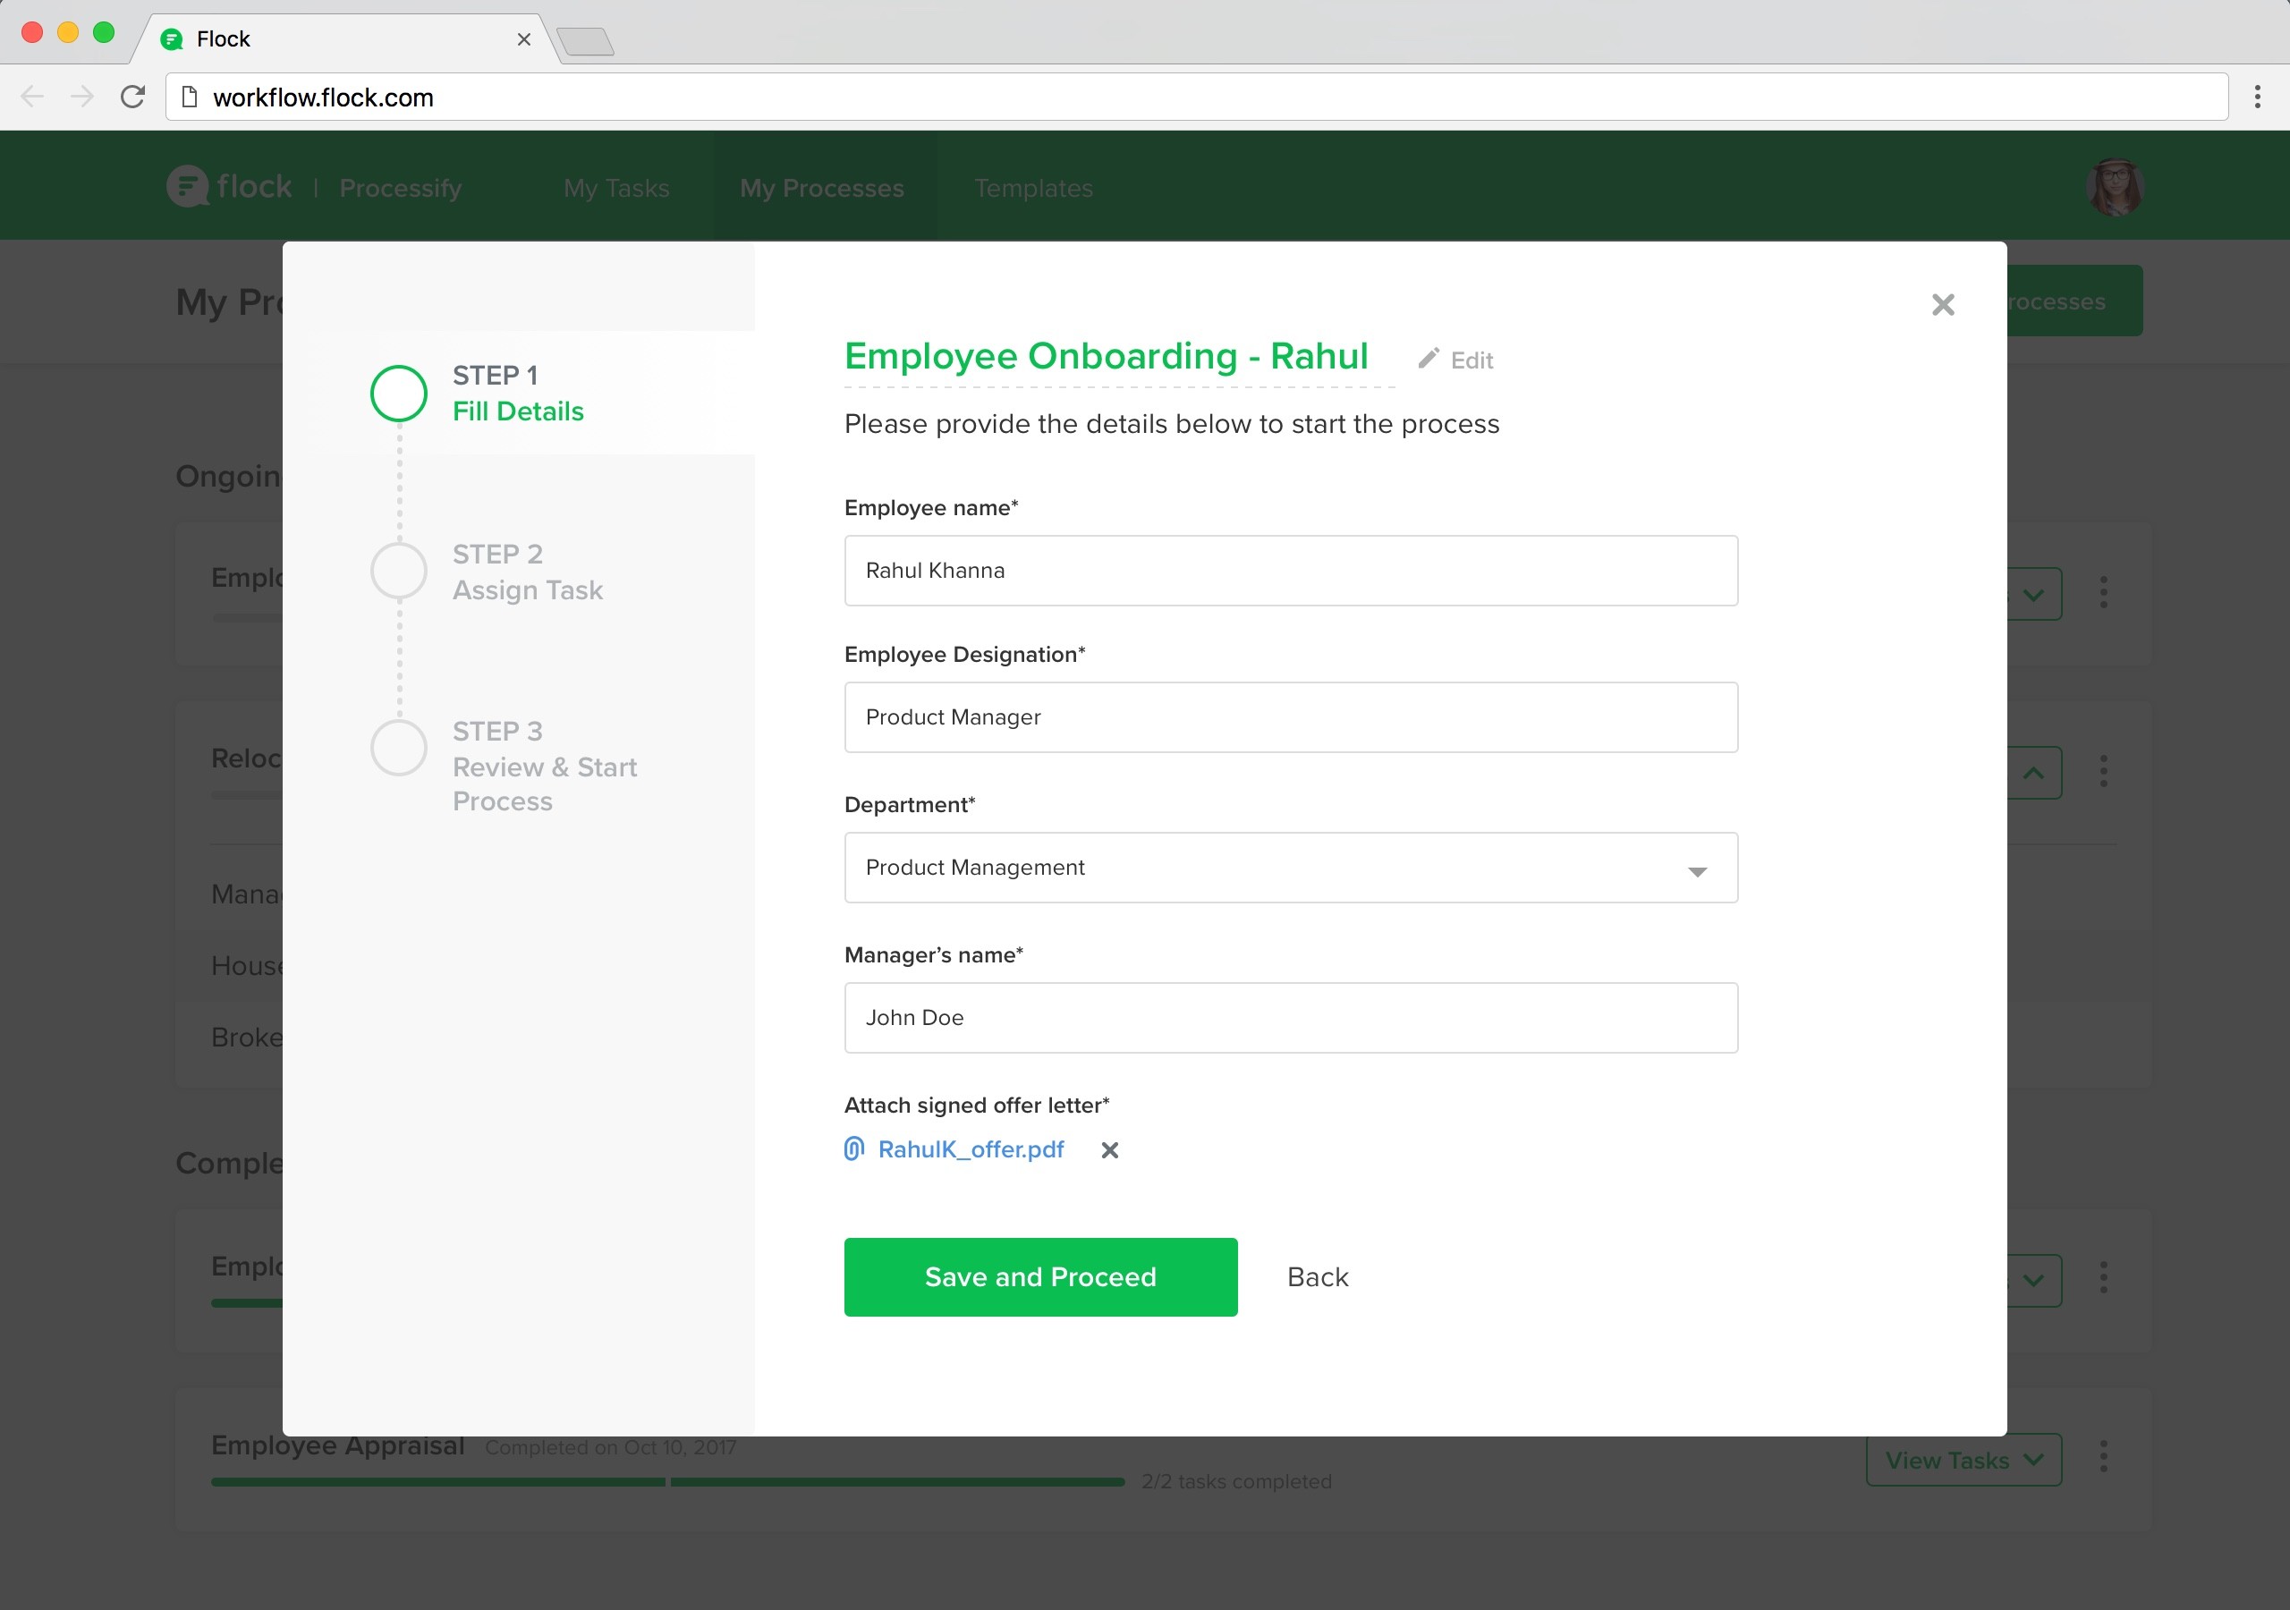Click the Employee name input field
2290x1610 pixels.
click(x=1291, y=571)
